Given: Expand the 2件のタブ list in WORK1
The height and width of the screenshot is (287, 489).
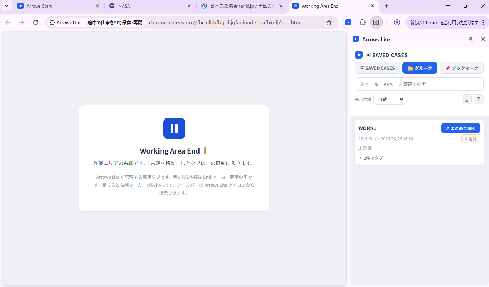Looking at the screenshot, I should click(371, 158).
